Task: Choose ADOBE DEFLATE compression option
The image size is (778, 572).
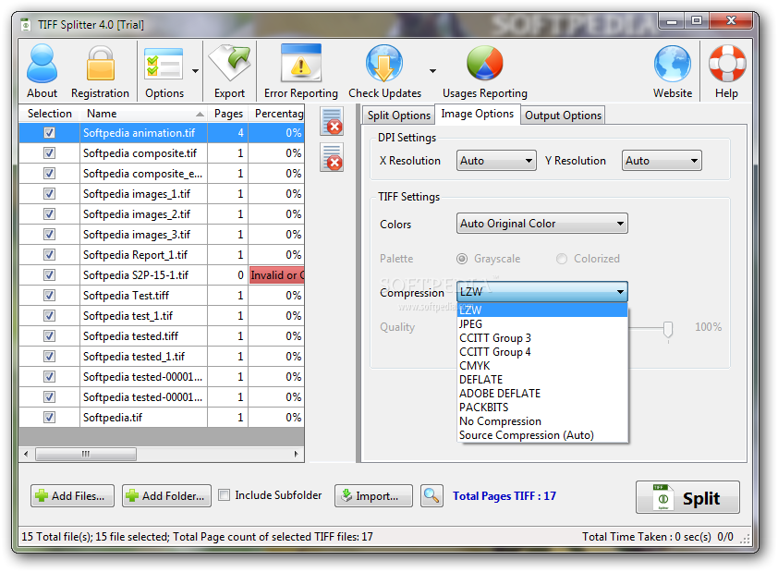Action: [542, 394]
